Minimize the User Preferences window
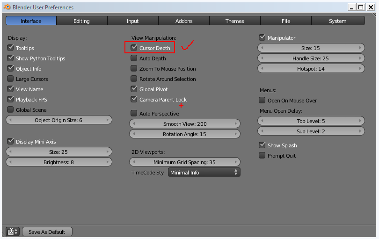The height and width of the screenshot is (239, 379). (352, 7)
